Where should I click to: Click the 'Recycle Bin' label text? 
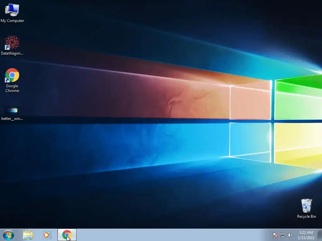click(x=306, y=217)
